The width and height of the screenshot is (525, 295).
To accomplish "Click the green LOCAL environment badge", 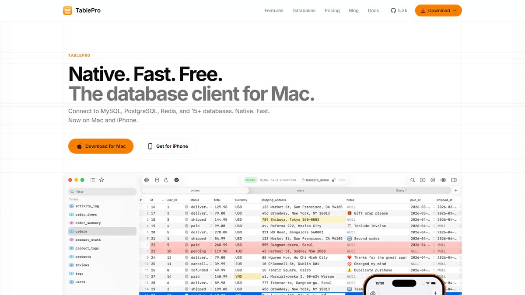I will (x=251, y=180).
